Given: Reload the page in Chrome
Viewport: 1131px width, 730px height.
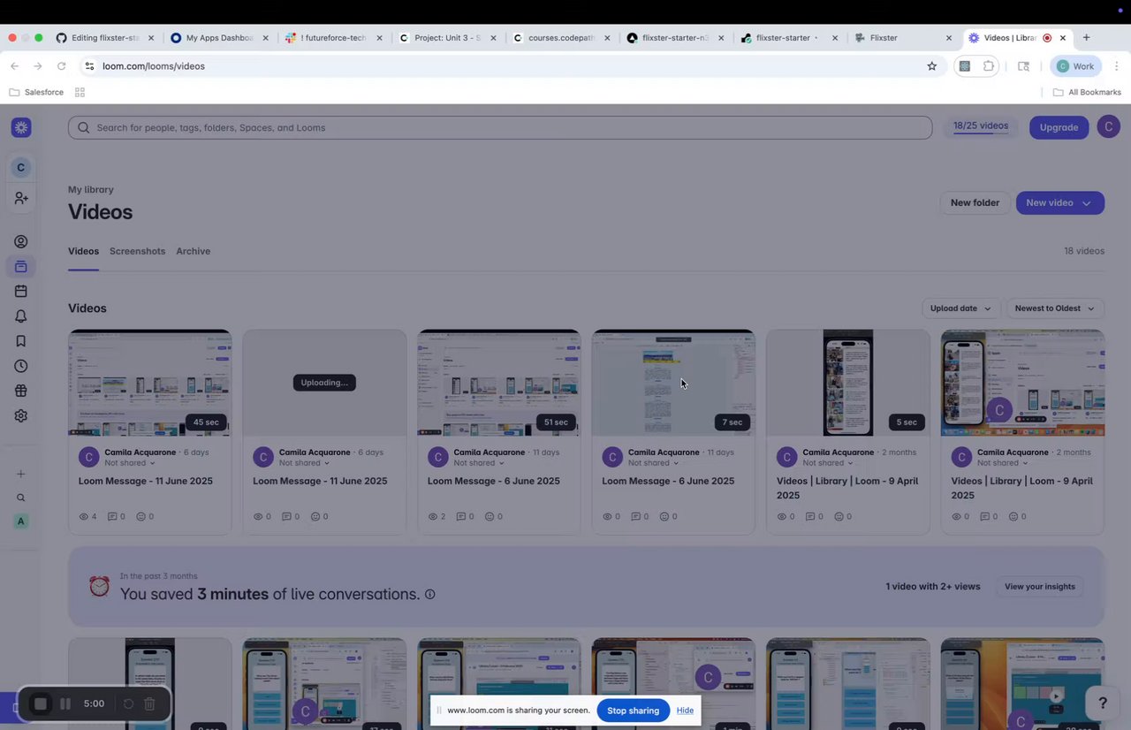Looking at the screenshot, I should click(x=61, y=66).
